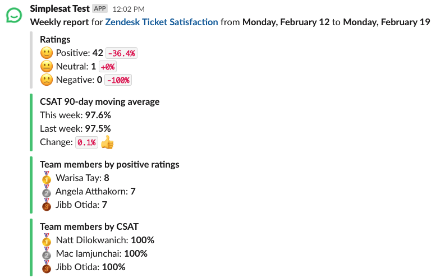Click the smiling Positive rating emoji
The width and height of the screenshot is (436, 278).
tap(47, 53)
